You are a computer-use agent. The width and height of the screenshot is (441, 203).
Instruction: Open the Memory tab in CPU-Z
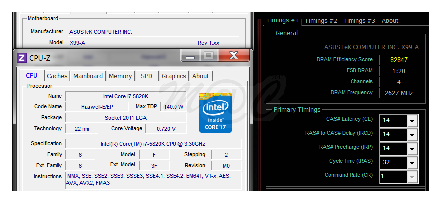120,76
